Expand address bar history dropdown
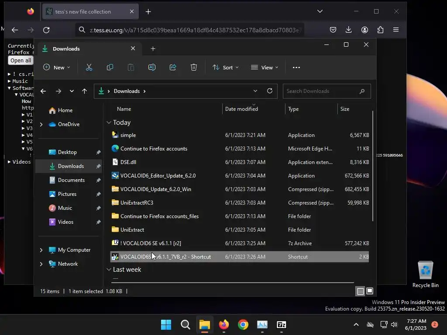This screenshot has height=335, width=447. point(255,91)
